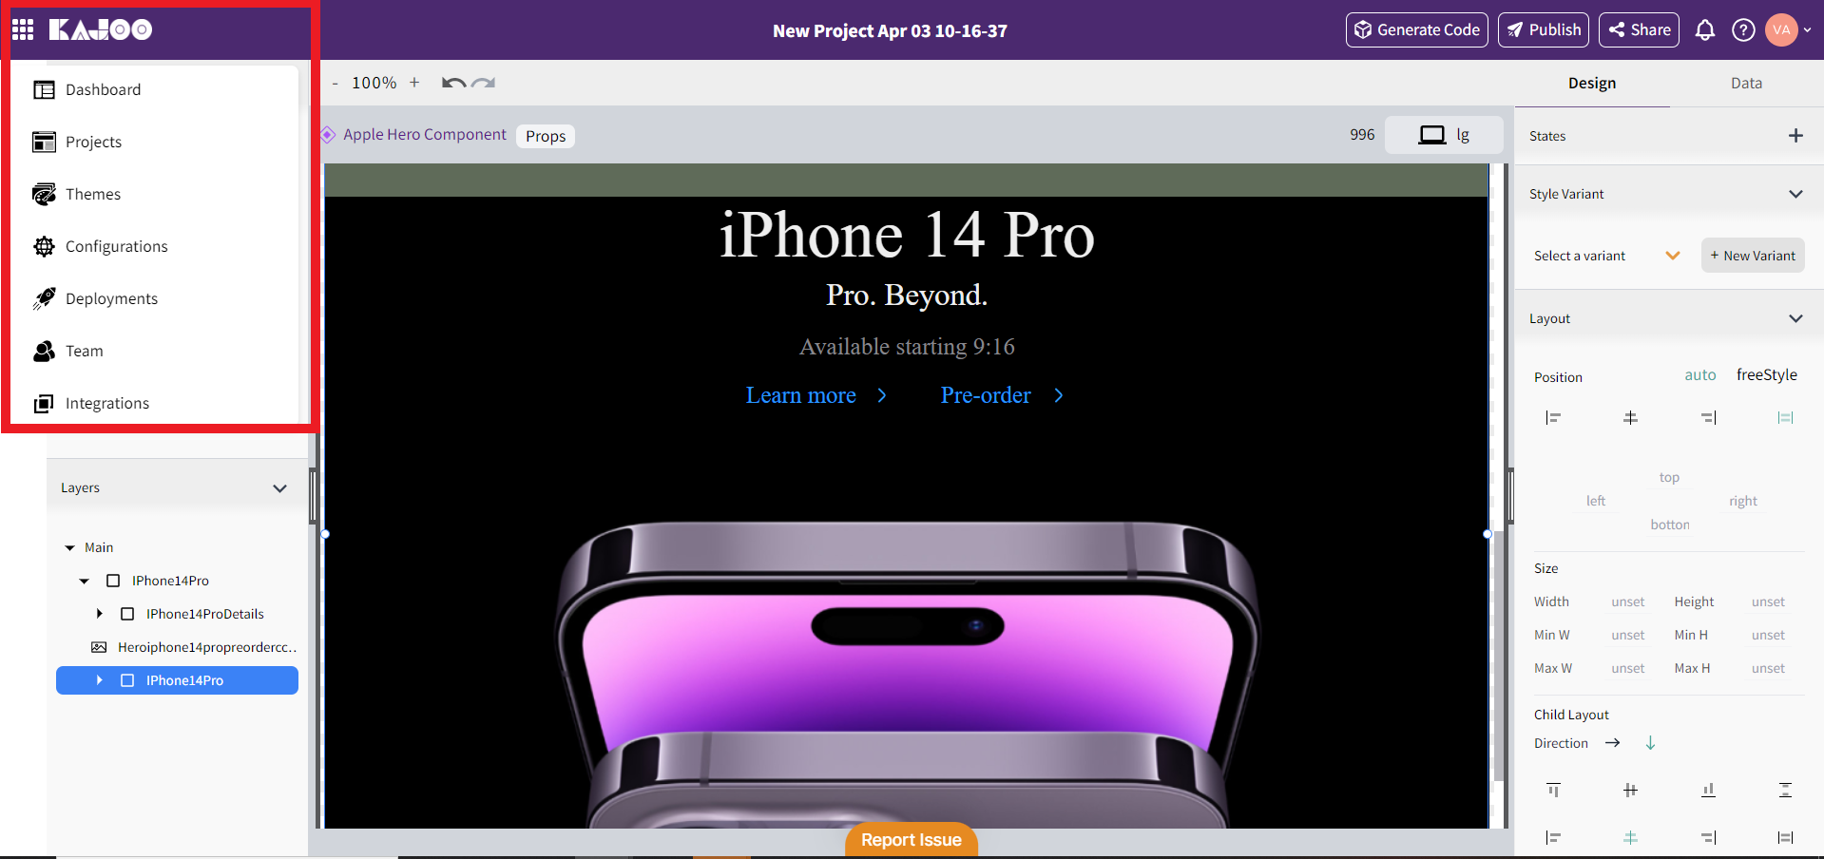Set child direction to vertical arrow
The width and height of the screenshot is (1824, 859).
pyautogui.click(x=1650, y=743)
